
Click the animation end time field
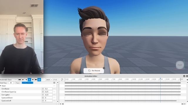pyautogui.click(x=55, y=80)
